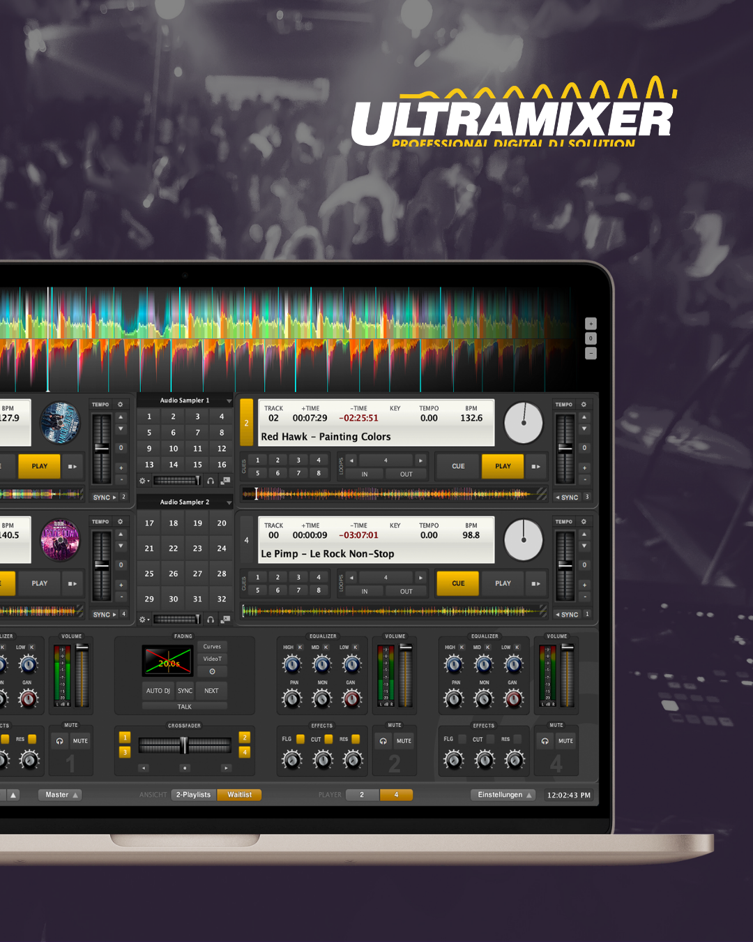Viewport: 753px width, 942px height.
Task: Click stop/play icon on Red Hawk deck
Action: [x=535, y=466]
